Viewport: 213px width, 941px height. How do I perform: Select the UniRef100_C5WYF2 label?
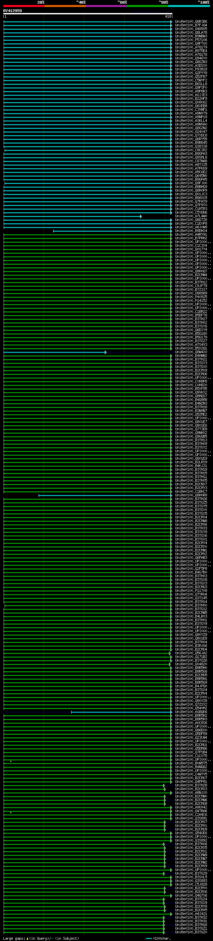[x=191, y=80]
